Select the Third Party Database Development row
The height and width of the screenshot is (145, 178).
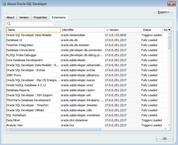tap(87, 100)
